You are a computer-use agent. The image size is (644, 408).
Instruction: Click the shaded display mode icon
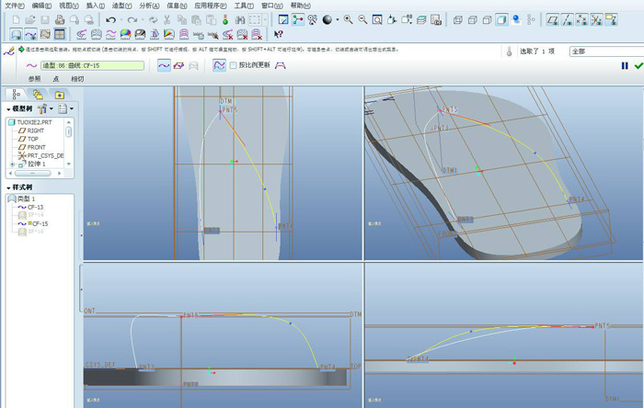tap(501, 19)
